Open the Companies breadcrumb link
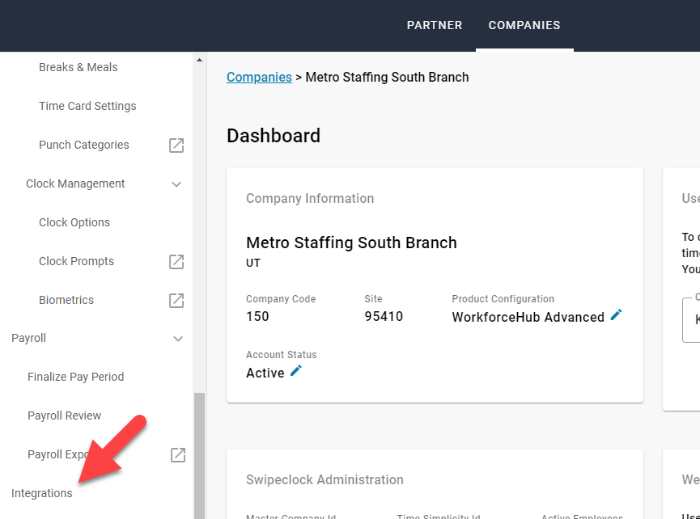This screenshot has height=519, width=700. click(259, 77)
